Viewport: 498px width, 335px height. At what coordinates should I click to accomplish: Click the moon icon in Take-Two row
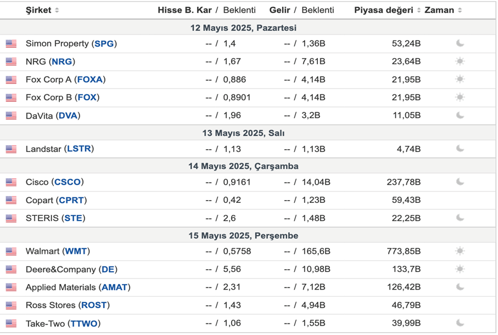pyautogui.click(x=460, y=323)
